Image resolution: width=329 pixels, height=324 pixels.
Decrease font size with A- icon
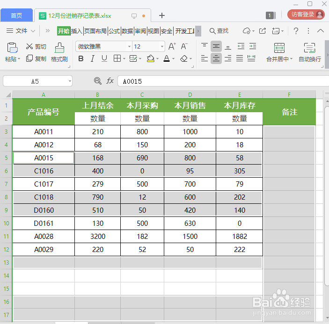click(x=184, y=46)
